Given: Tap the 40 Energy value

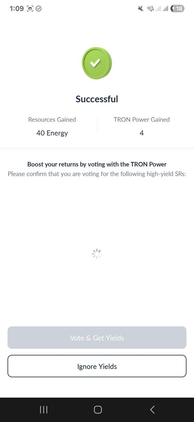Looking at the screenshot, I should pos(52,133).
